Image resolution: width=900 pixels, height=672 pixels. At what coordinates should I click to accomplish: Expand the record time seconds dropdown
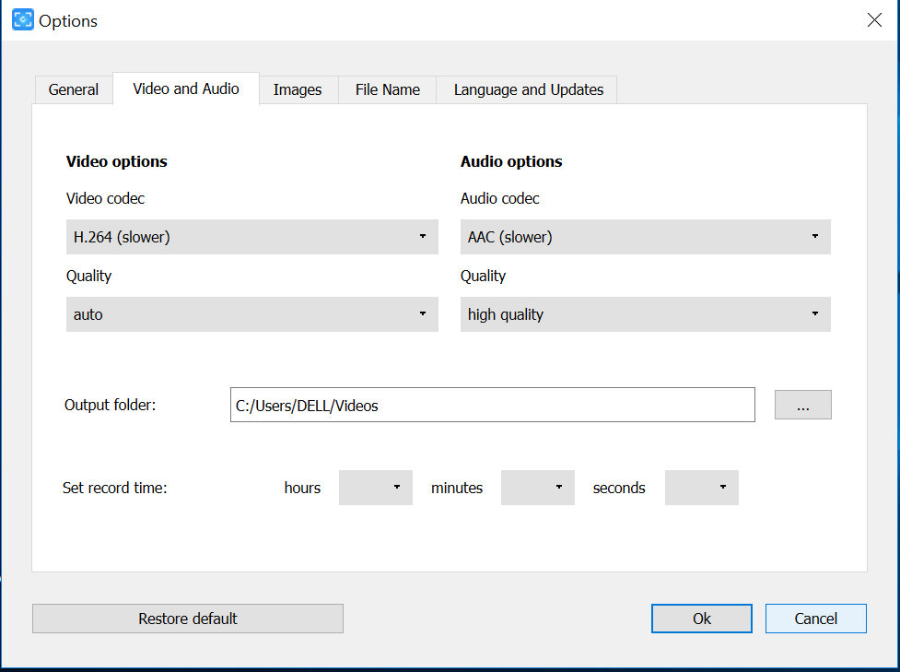pos(702,488)
